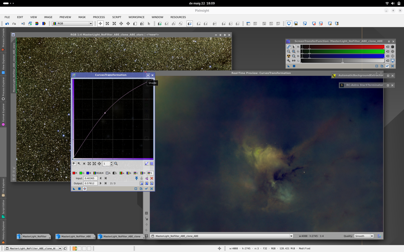
Task: Click the STF luminance L slider midpoint
Action: click(342, 61)
